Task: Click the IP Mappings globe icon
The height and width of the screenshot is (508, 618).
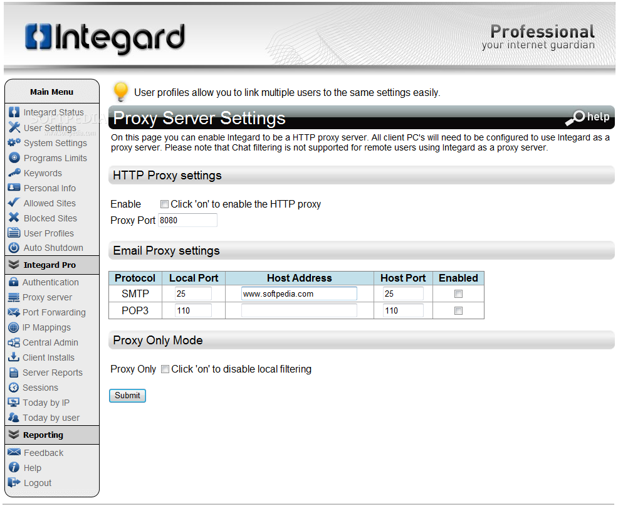Action: 13,327
